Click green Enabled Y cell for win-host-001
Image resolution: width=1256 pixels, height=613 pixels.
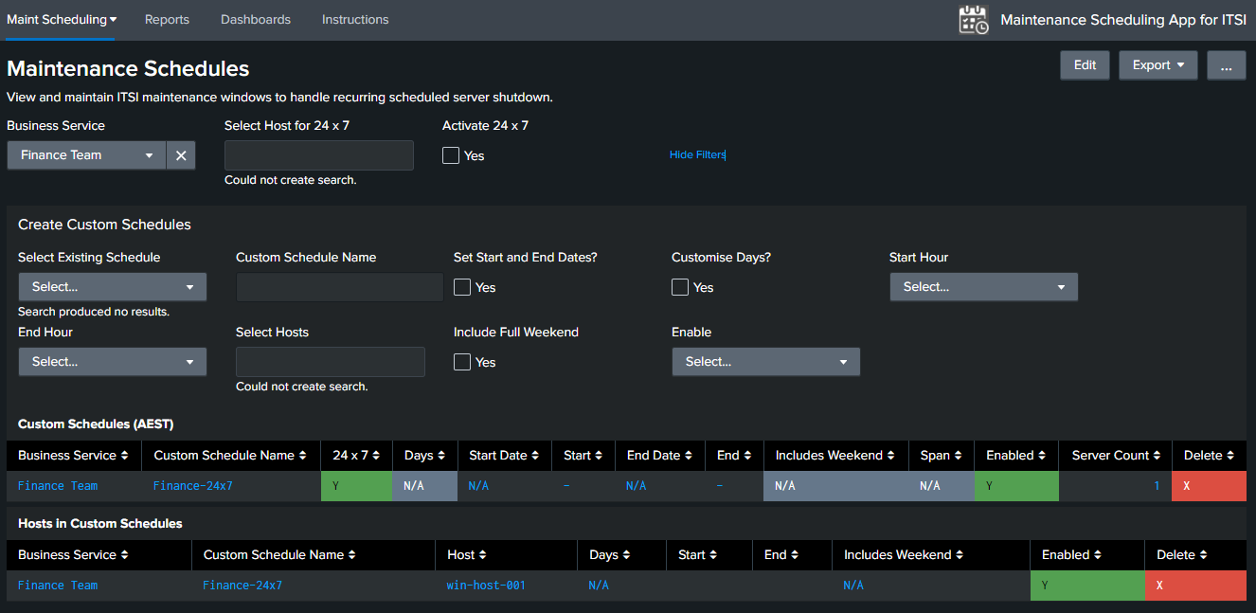coord(1087,585)
